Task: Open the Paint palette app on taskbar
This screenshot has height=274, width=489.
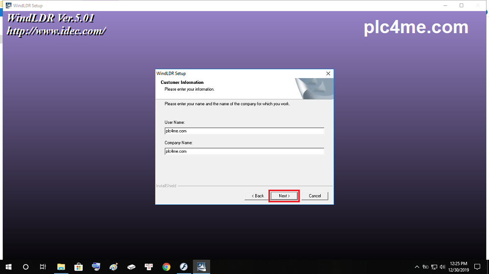Action: pyautogui.click(x=113, y=267)
